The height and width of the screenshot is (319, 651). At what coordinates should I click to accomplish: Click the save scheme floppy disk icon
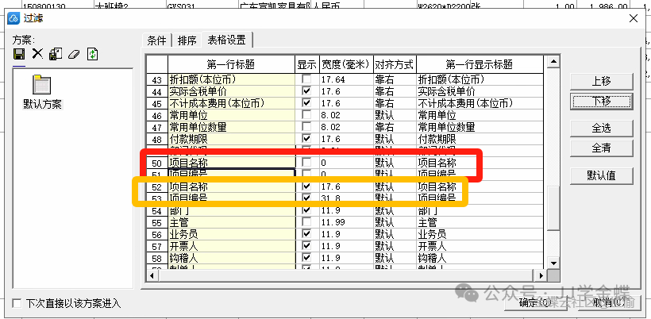(x=20, y=54)
